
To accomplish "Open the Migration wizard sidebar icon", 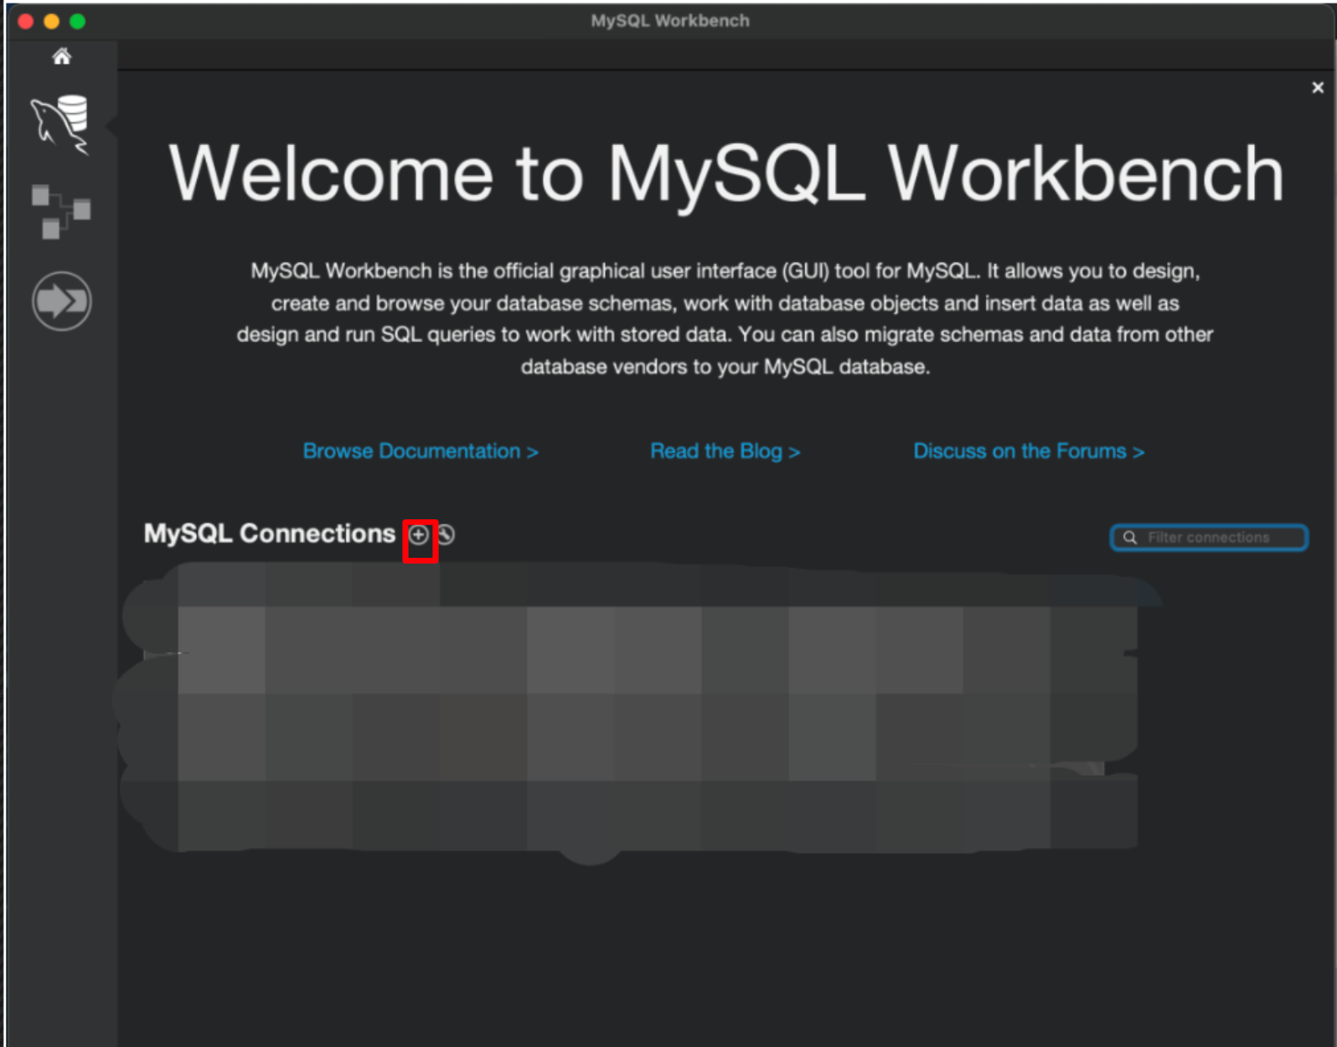I will (61, 301).
